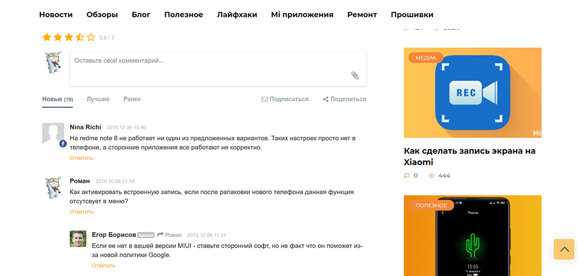Image resolution: width=578 pixels, height=276 pixels.
Task: Click the fourth rating star
Action: click(80, 37)
